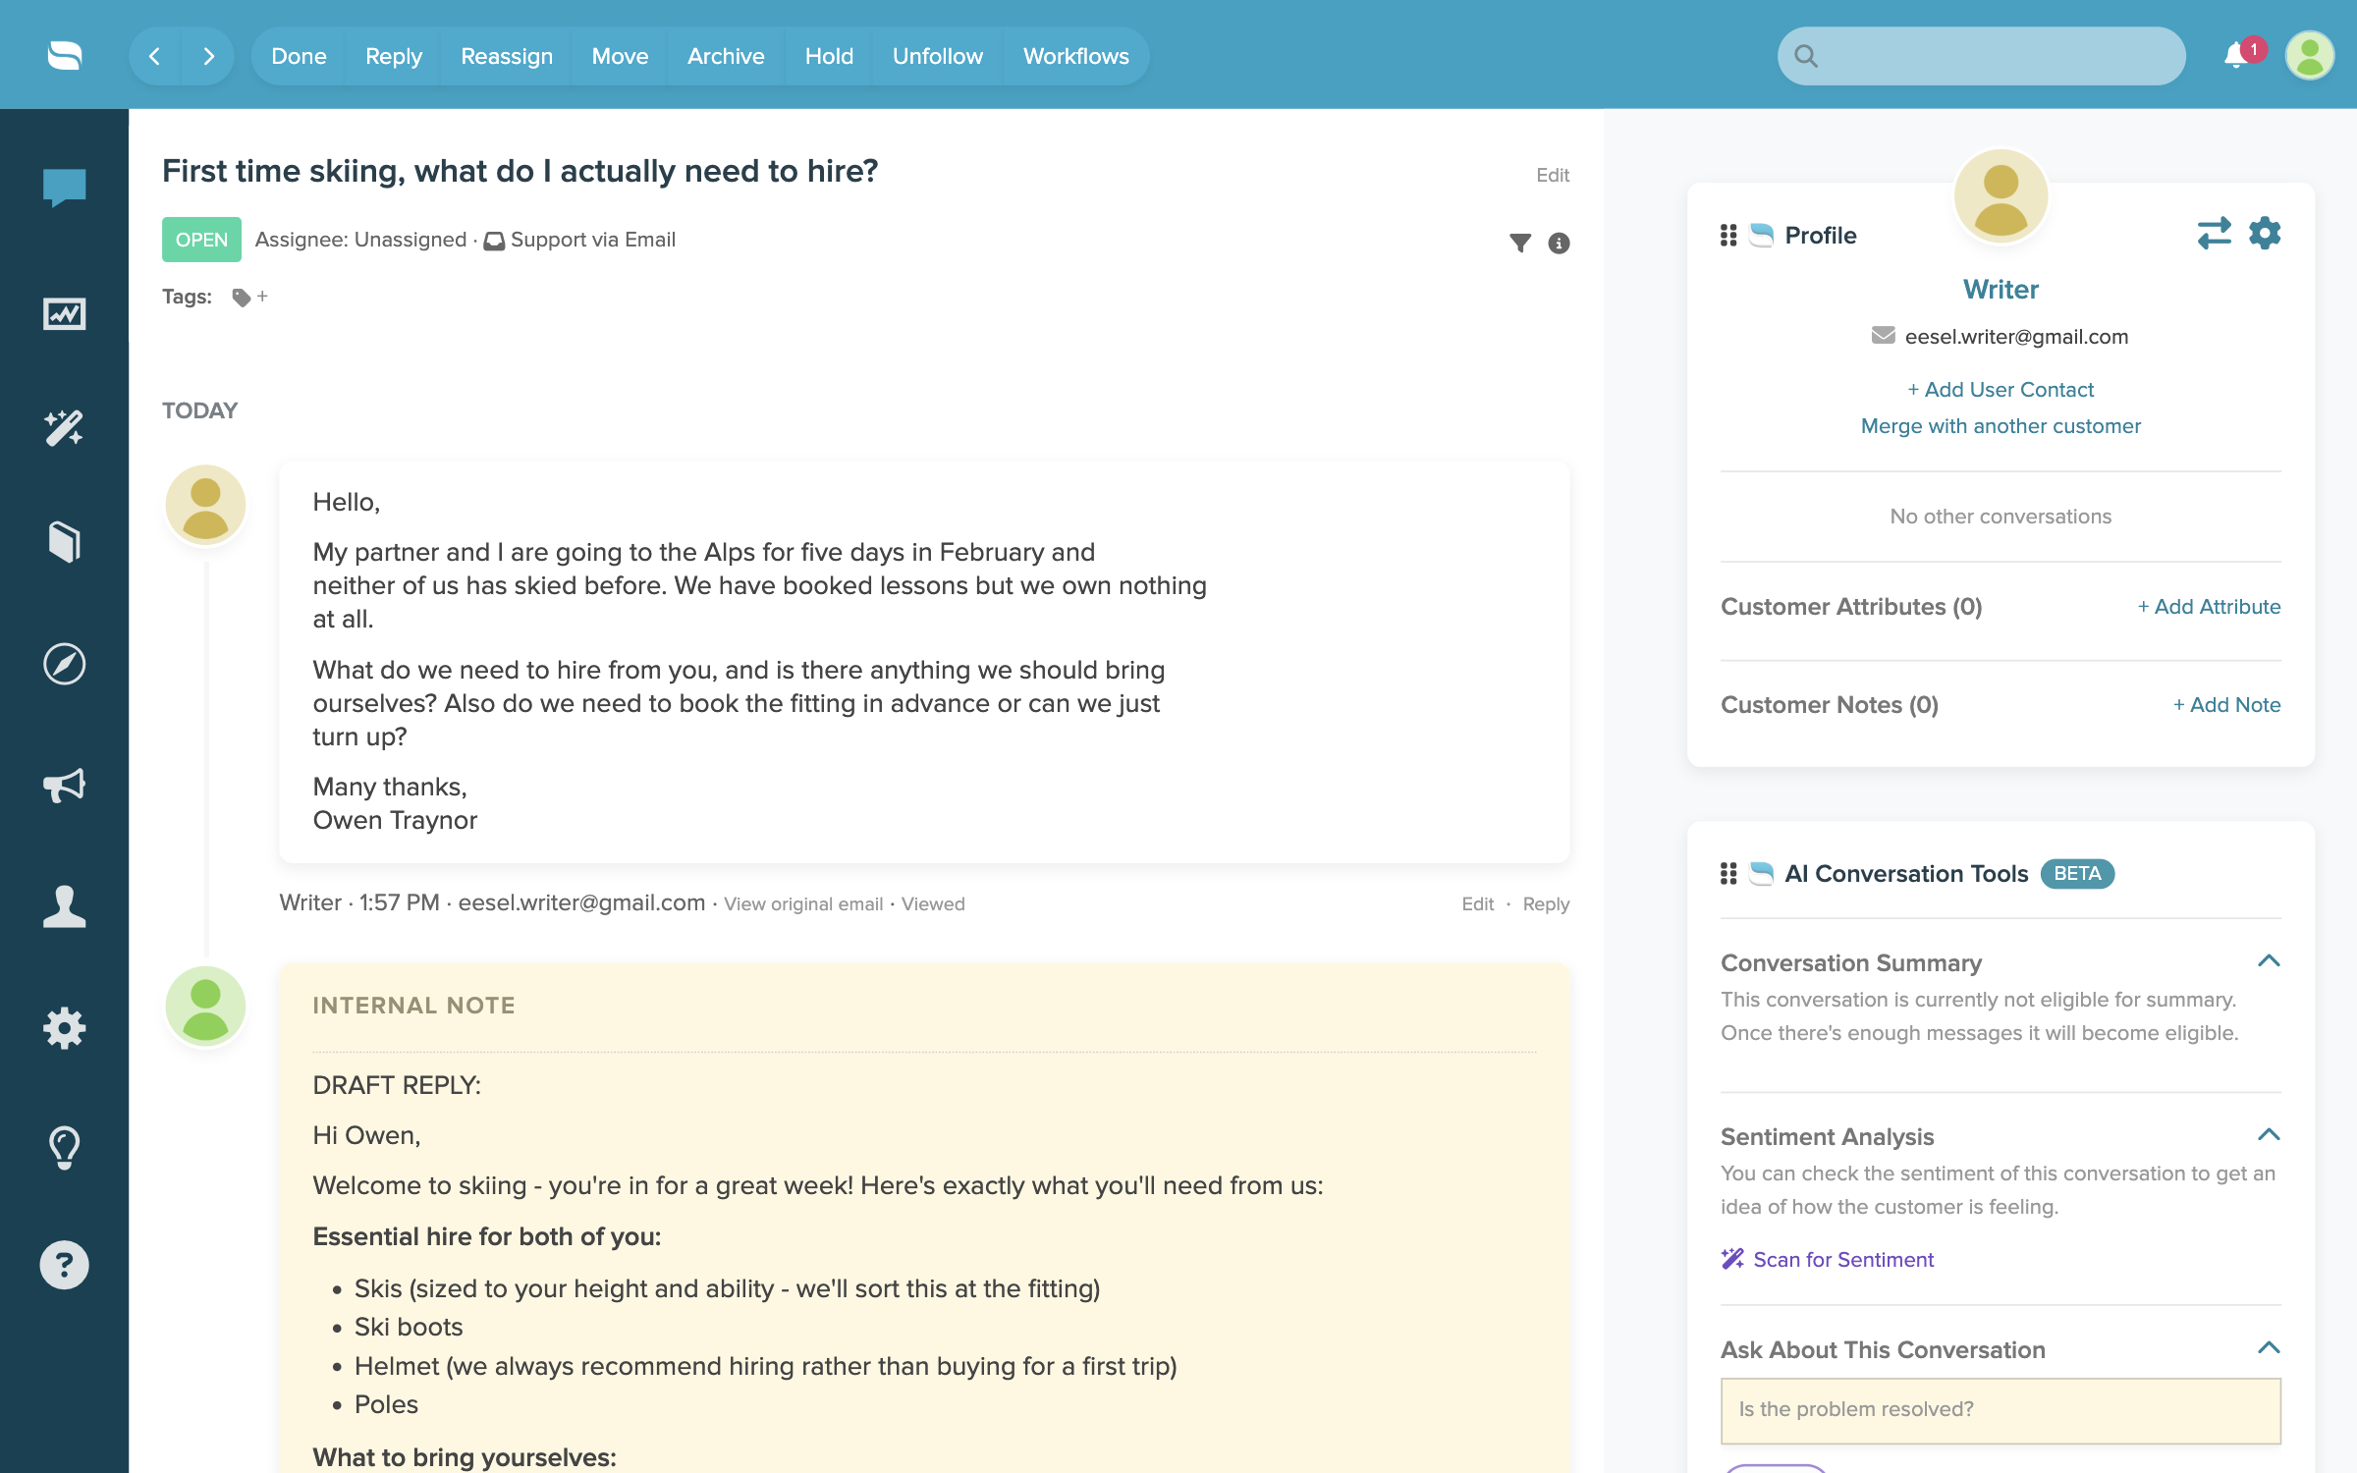The width and height of the screenshot is (2357, 1473).
Task: Open the Knowledge Base book icon
Action: point(64,541)
